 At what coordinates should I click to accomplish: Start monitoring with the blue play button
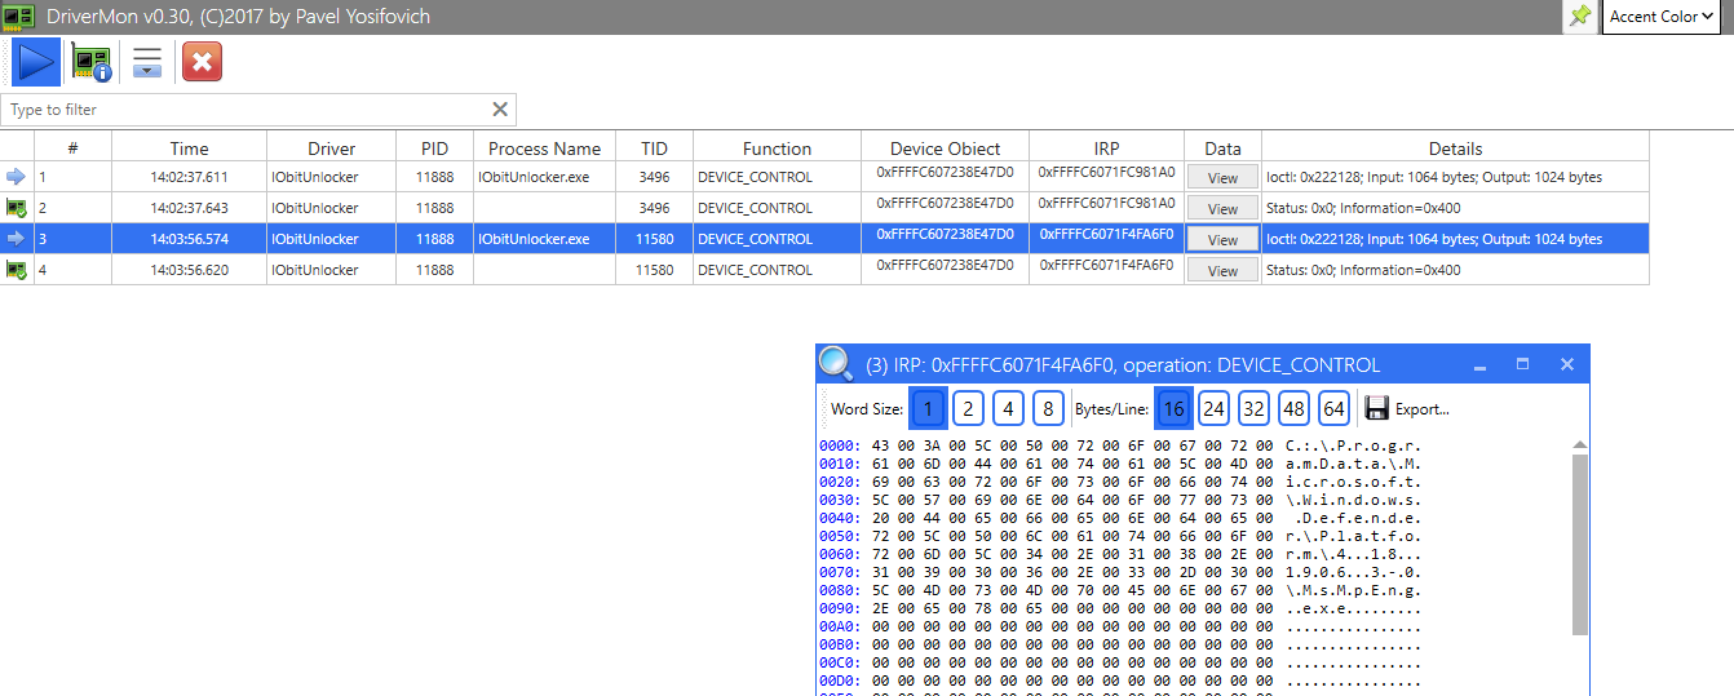36,62
